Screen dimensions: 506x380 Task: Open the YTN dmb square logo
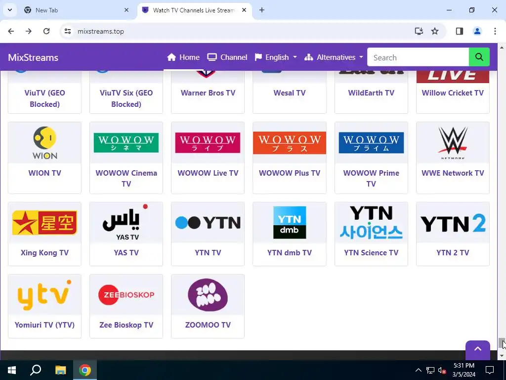[290, 223]
